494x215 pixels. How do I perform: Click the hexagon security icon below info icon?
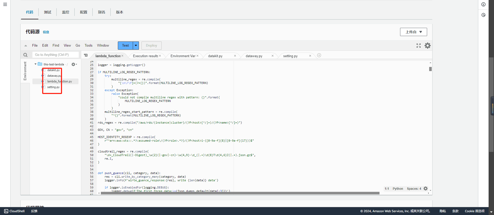point(483,15)
